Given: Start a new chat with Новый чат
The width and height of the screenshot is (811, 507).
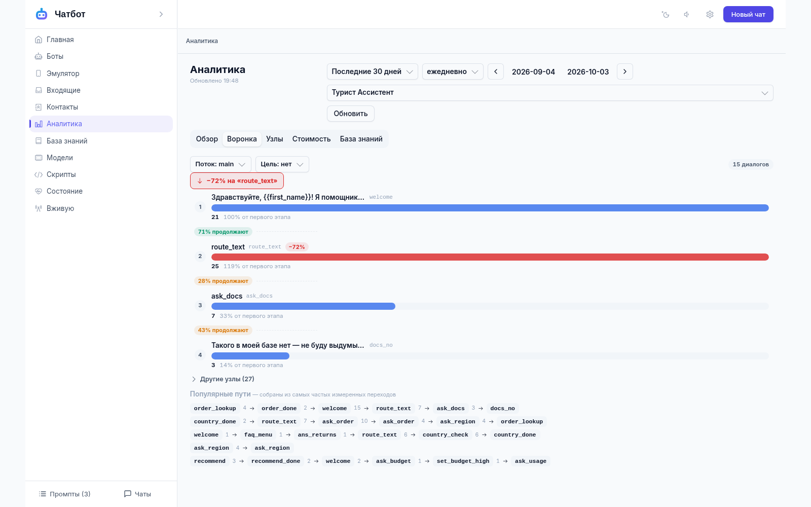Looking at the screenshot, I should (748, 14).
